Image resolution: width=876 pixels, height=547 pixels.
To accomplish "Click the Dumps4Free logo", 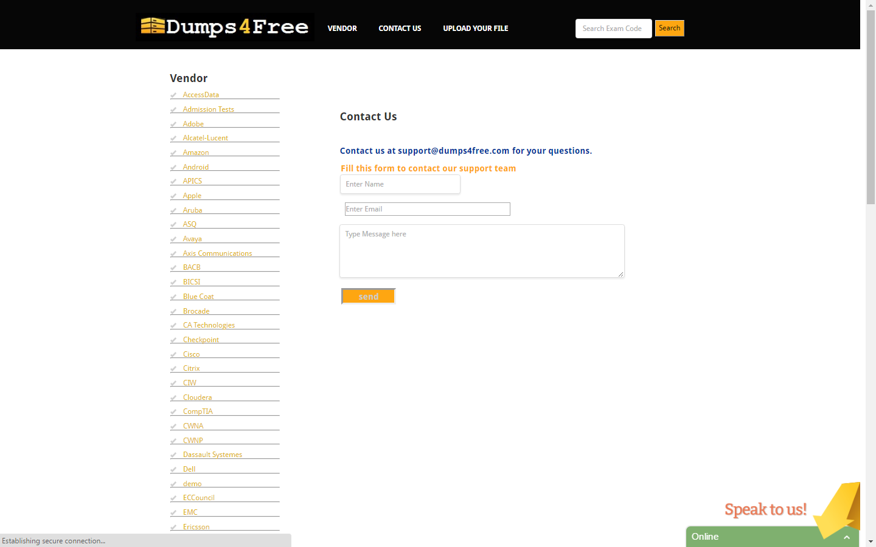I will (224, 27).
